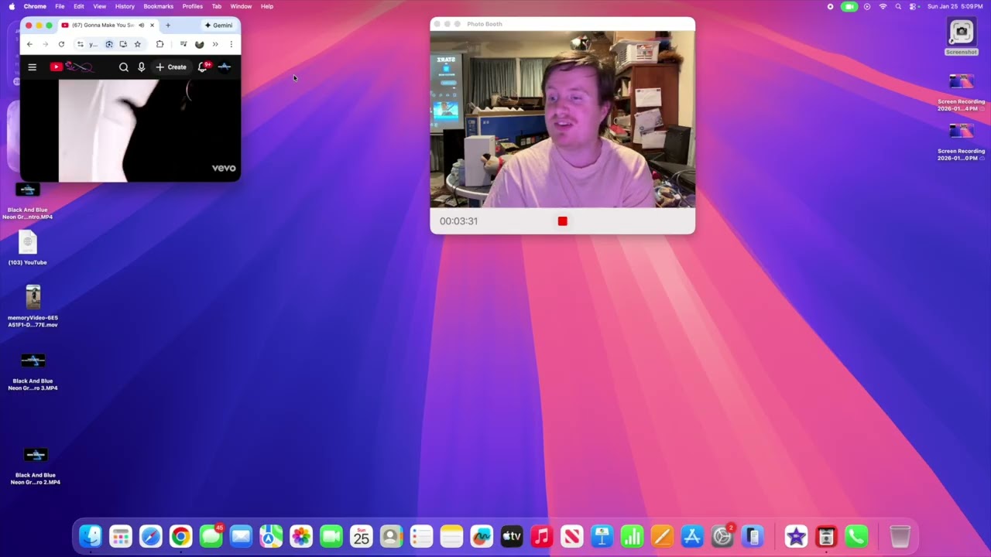This screenshot has height=557, width=991.
Task: Open Spotlight search in menu bar
Action: coord(898,6)
